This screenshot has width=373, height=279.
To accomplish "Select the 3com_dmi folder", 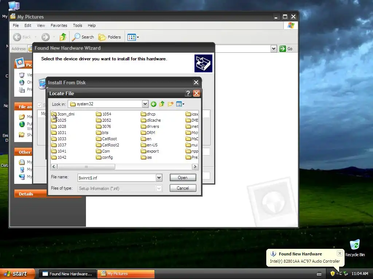I will tap(63, 114).
